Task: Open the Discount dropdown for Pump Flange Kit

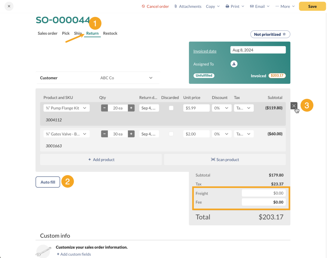Action: click(221, 108)
